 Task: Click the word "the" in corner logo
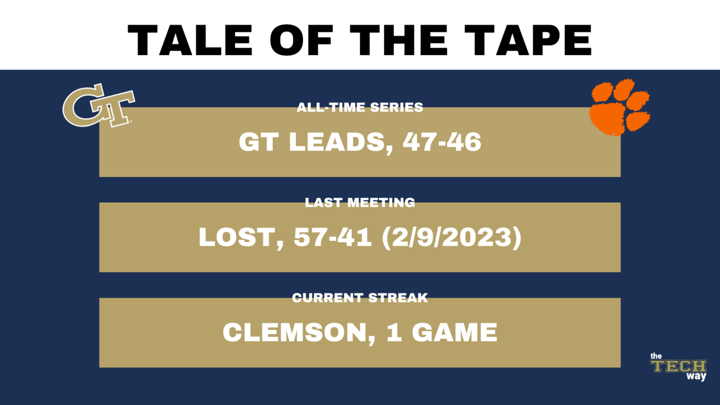click(656, 356)
